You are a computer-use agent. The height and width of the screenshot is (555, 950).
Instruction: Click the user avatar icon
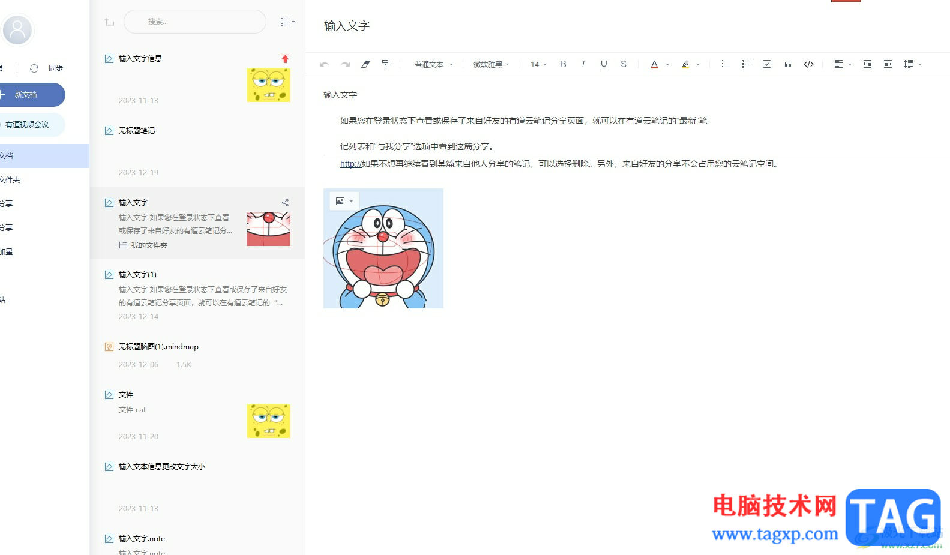click(17, 29)
